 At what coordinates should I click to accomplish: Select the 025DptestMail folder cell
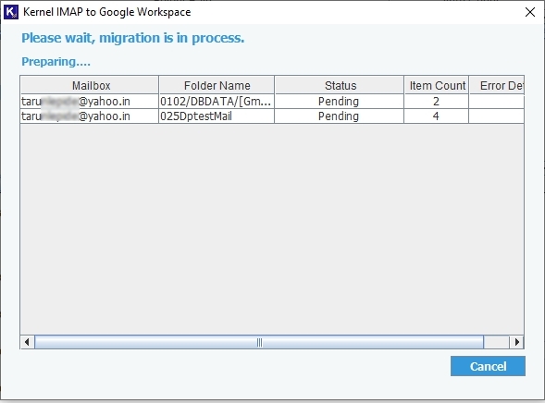(x=217, y=116)
